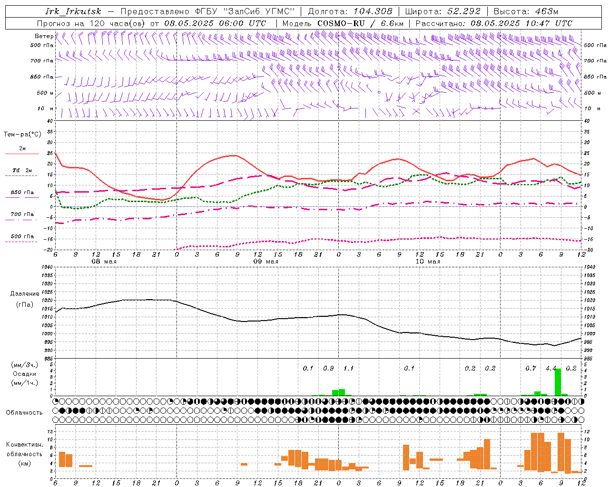Viewport: 609px width, 487px height.
Task: Click the precipitation amount '0.7'
Action: (x=530, y=369)
